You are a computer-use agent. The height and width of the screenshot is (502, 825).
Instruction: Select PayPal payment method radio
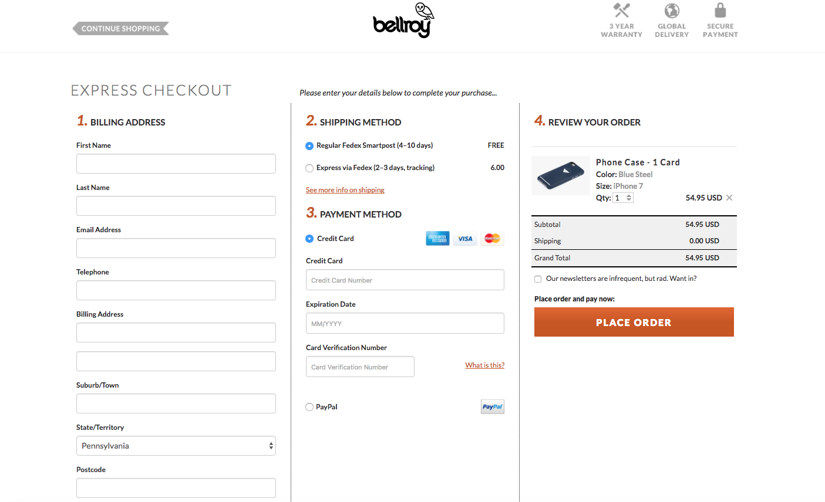tap(309, 407)
